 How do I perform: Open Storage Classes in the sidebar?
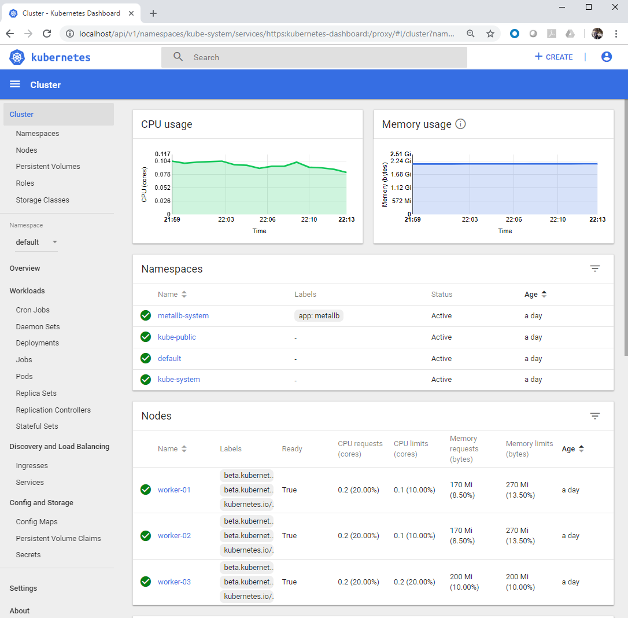pyautogui.click(x=42, y=200)
